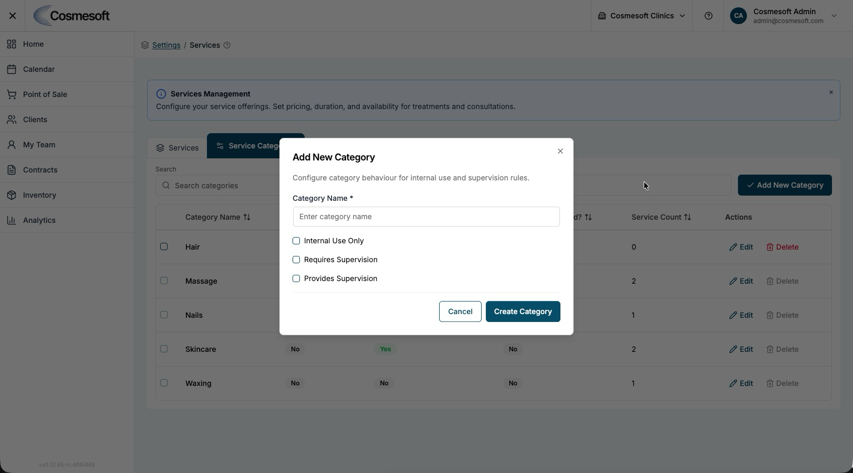Click the Settings breadcrumb link
This screenshot has width=853, height=473.
coord(166,45)
